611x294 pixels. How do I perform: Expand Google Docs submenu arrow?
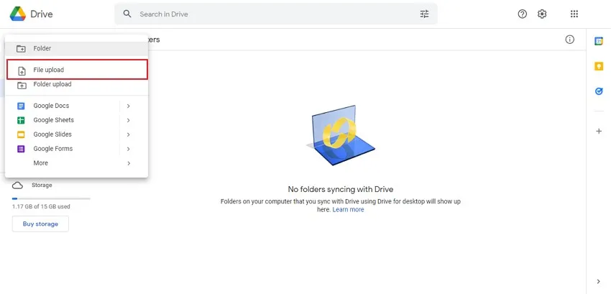[x=129, y=106]
